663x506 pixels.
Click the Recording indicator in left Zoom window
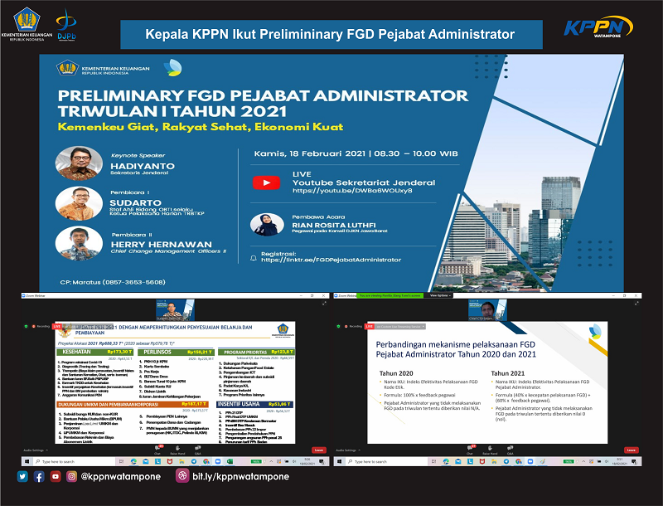coord(41,327)
